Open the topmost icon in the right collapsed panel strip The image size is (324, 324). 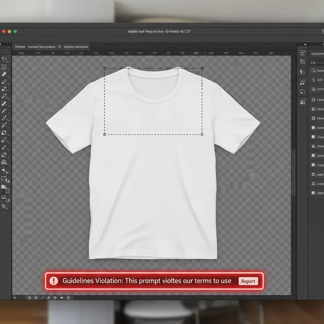click(x=302, y=53)
